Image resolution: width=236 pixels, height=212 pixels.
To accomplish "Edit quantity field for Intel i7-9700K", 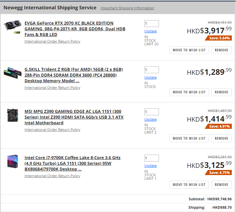I will (152, 158).
